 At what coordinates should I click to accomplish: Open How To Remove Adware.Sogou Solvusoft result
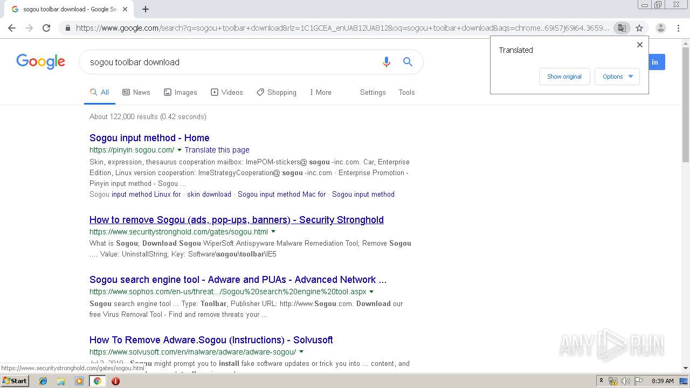[211, 340]
